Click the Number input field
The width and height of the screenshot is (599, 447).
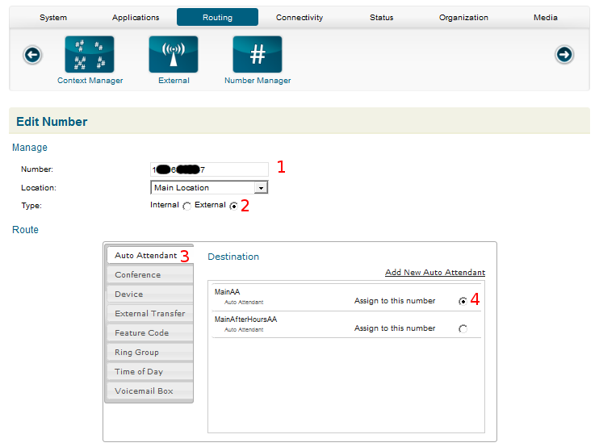click(x=209, y=169)
